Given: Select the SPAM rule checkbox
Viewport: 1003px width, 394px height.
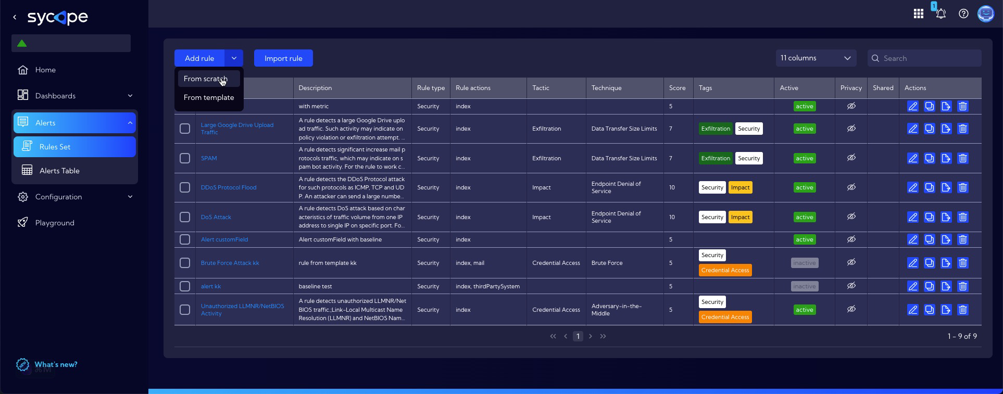Looking at the screenshot, I should point(185,158).
